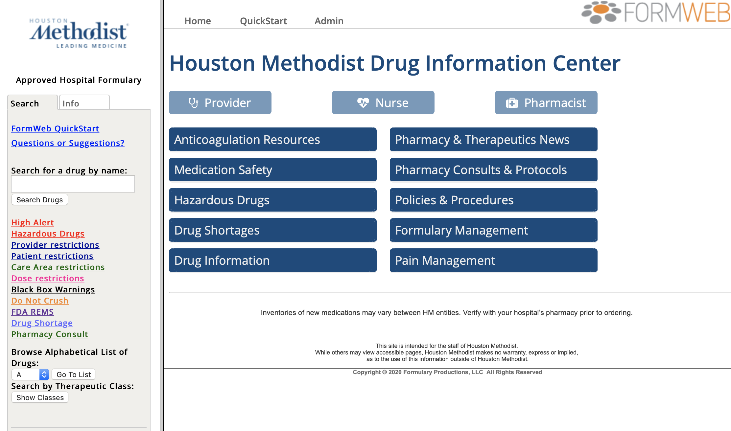Viewport: 731px width, 431px height.
Task: Click the 'This site is intended for the staff' disclaimer
Action: pyautogui.click(x=447, y=352)
